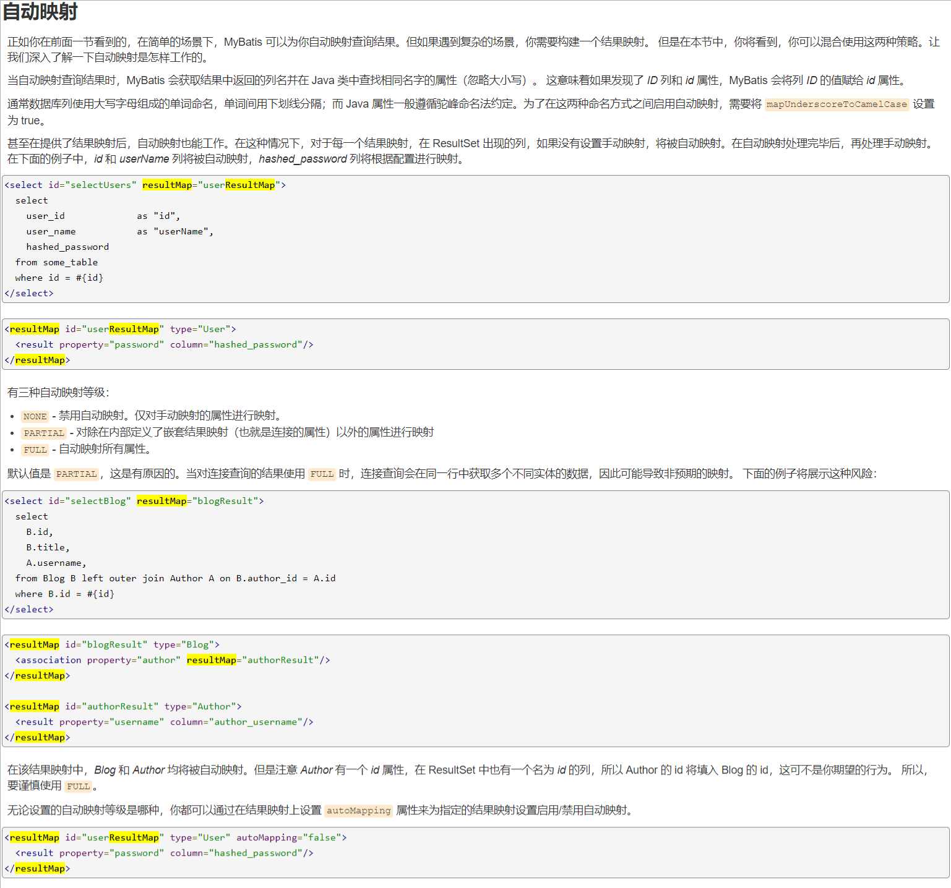Click the line <select id="selectUsers"

point(145,185)
